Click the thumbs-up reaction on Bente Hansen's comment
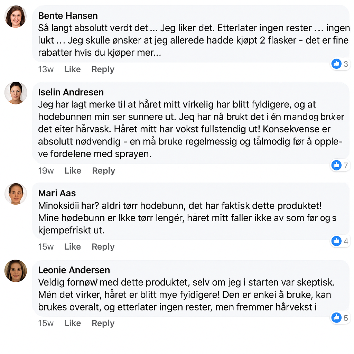Viewport: 354px width, 354px height. coord(336,64)
